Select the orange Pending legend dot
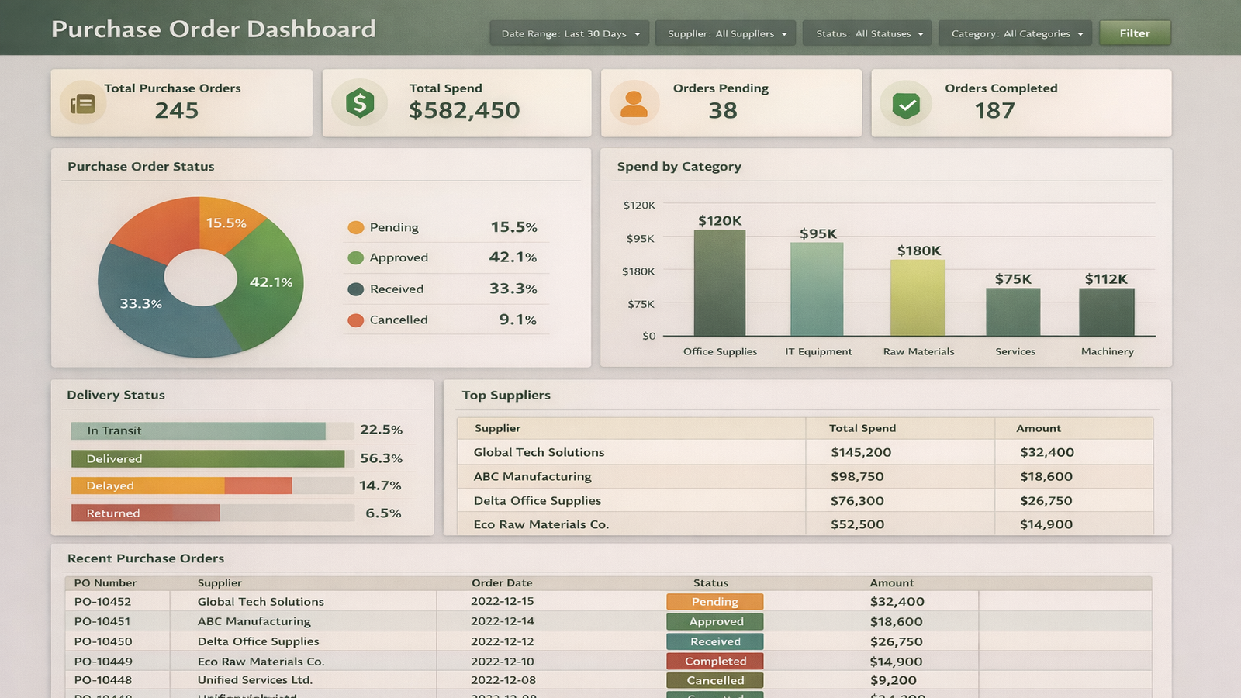Screen dimensions: 1241x698 tap(355, 227)
